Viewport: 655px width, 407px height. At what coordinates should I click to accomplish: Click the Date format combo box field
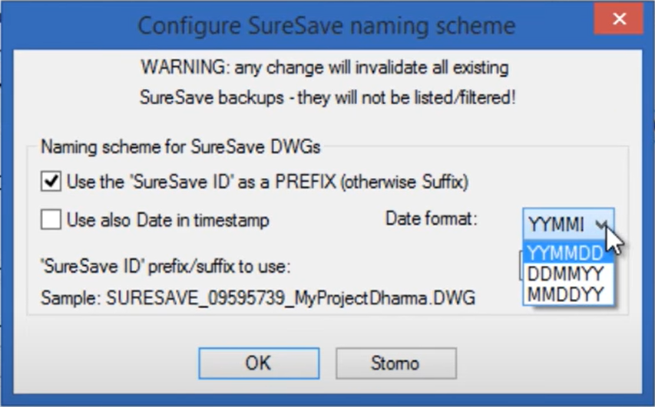pyautogui.click(x=557, y=224)
